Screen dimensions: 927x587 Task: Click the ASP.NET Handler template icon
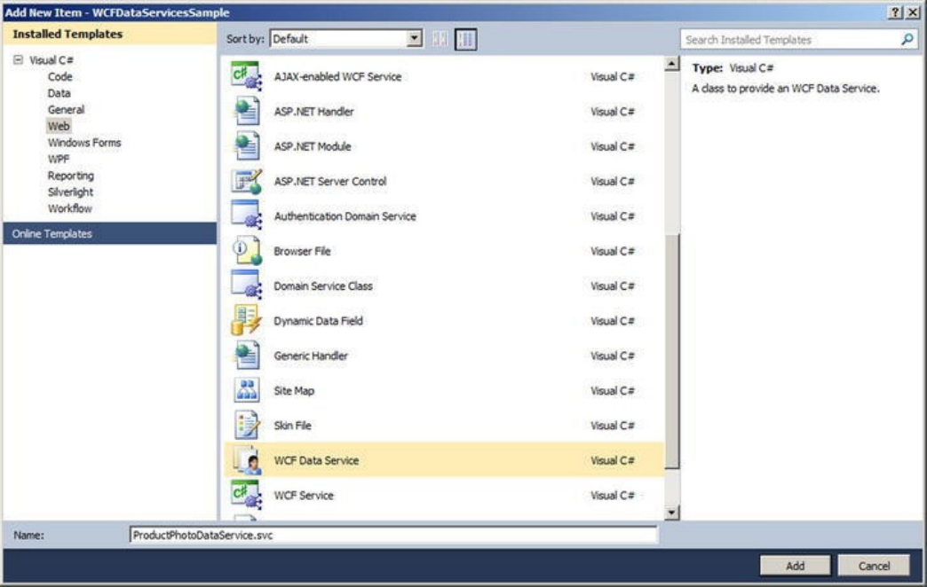(247, 111)
